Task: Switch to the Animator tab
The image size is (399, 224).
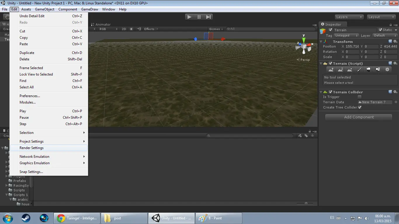Action: pyautogui.click(x=101, y=24)
